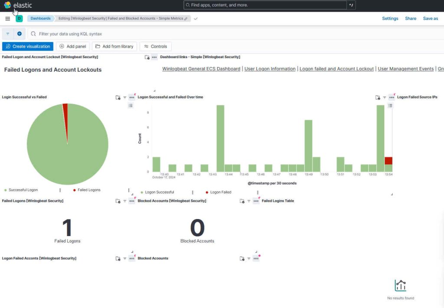Open panel options for Logon Successful and Failed Over time

coord(132,97)
